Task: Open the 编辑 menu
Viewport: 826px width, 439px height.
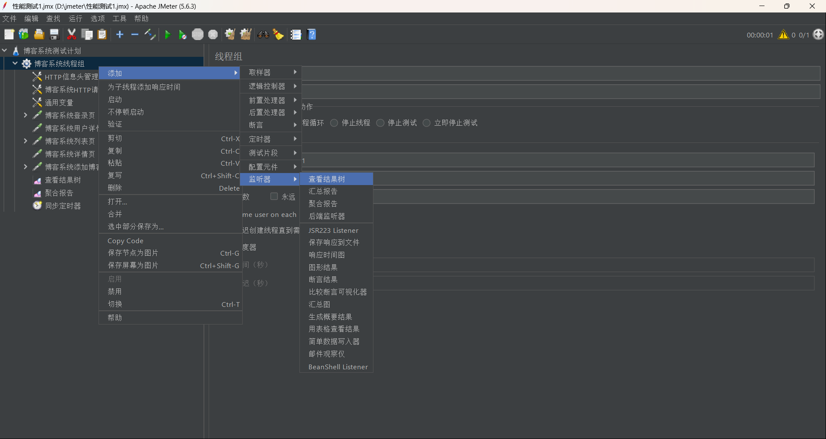Action: tap(31, 19)
